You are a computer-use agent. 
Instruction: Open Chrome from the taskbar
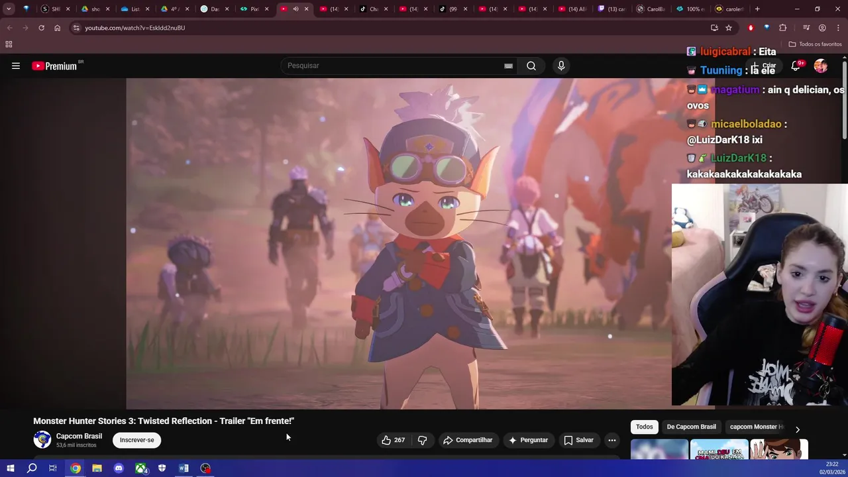tap(76, 468)
